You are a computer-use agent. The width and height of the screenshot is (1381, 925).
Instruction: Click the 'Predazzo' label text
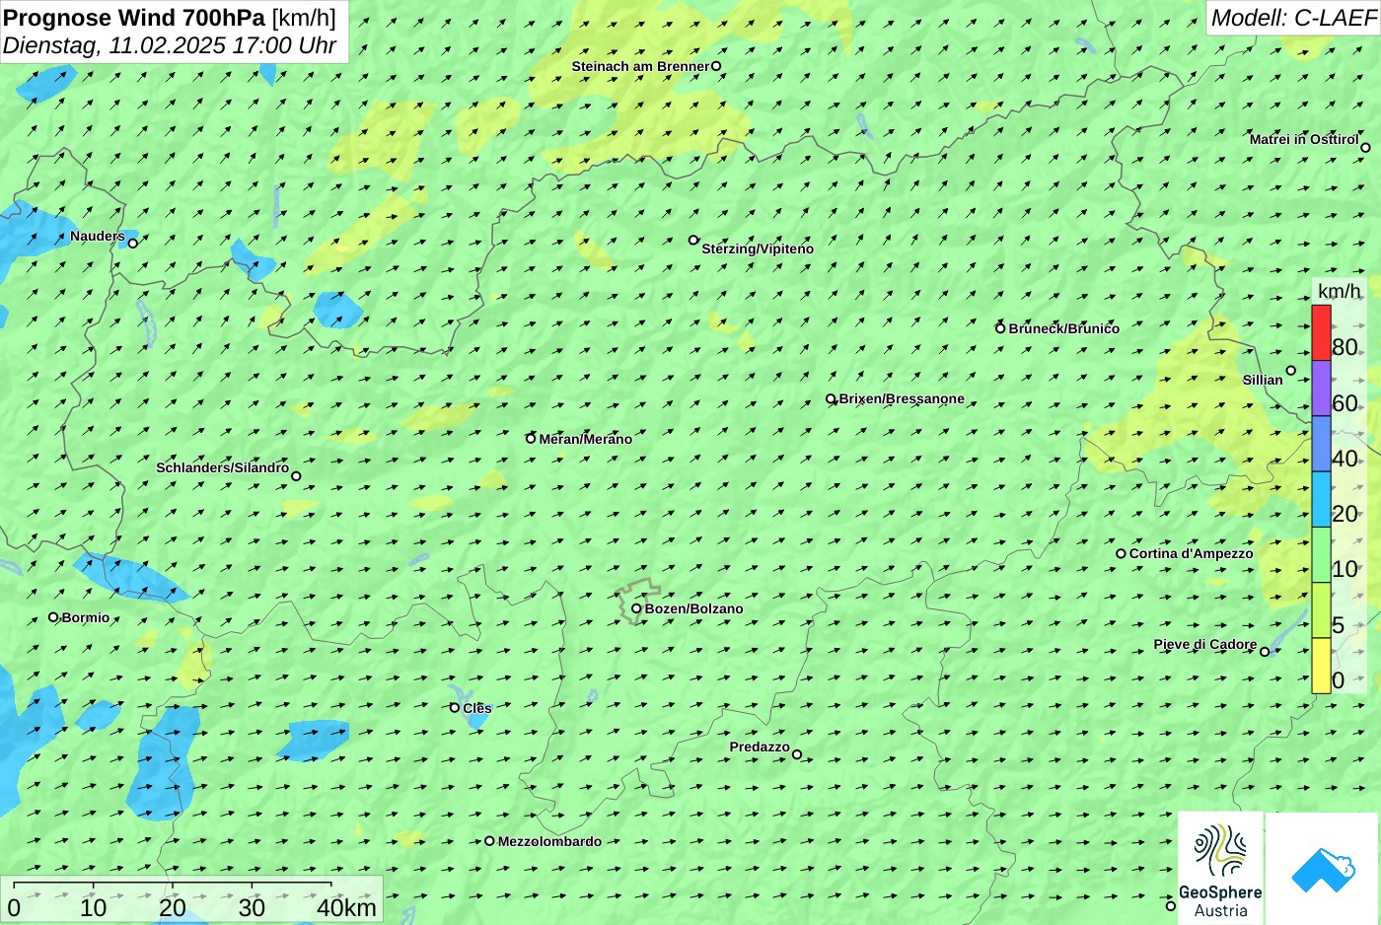[x=760, y=747]
